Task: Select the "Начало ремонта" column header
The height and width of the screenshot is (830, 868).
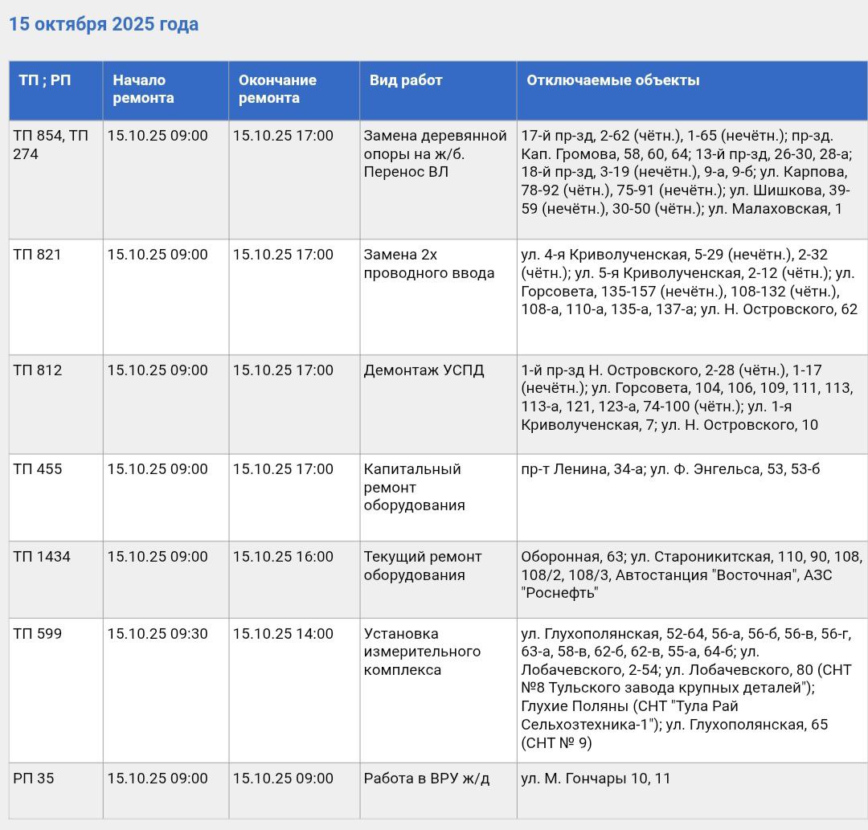Action: point(143,89)
